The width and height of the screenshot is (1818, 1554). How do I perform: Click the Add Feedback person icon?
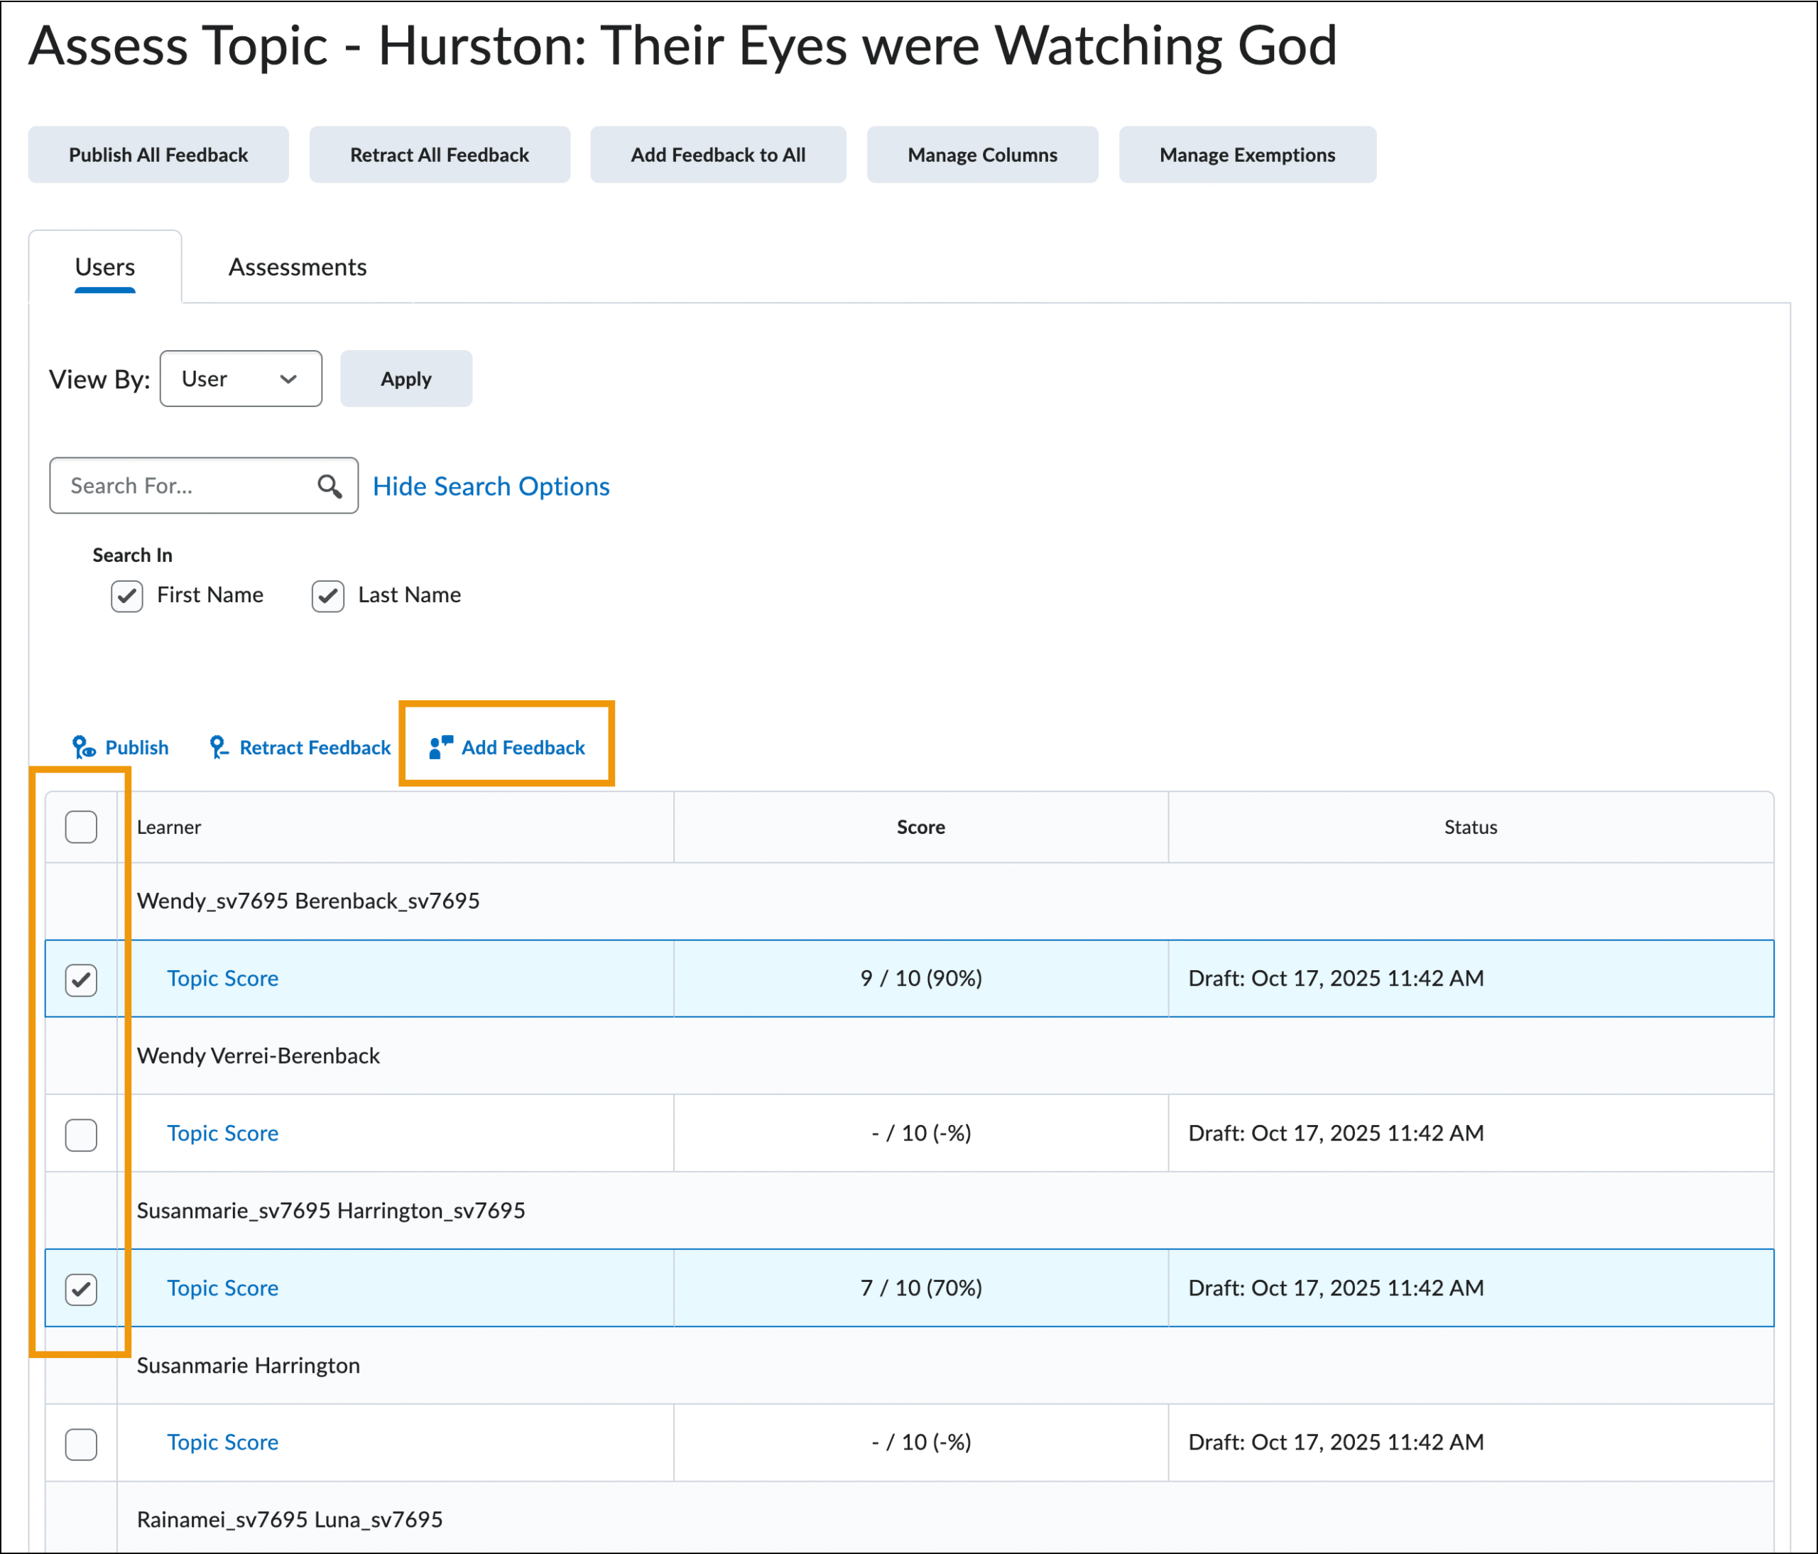tap(440, 748)
